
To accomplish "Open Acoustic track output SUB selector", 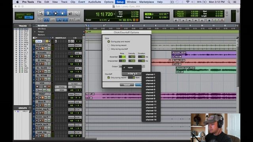I will tap(78, 53).
